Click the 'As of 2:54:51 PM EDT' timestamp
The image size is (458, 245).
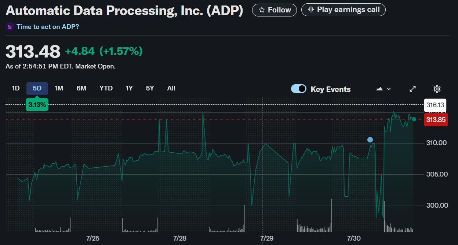[61, 67]
